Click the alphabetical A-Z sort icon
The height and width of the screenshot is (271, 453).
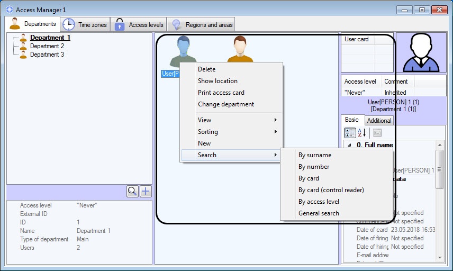361,133
